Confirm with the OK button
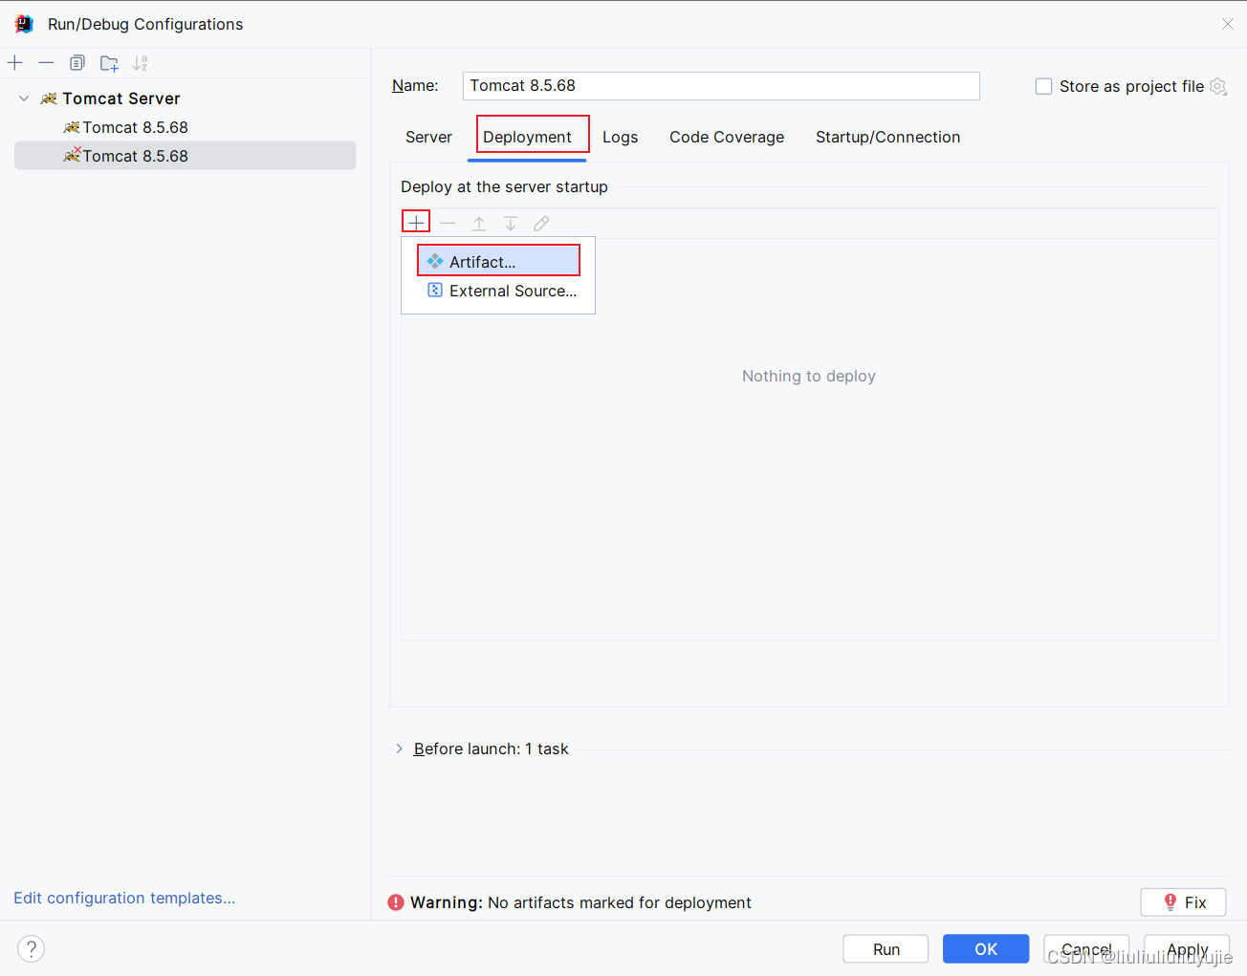Viewport: 1247px width, 976px height. tap(986, 949)
